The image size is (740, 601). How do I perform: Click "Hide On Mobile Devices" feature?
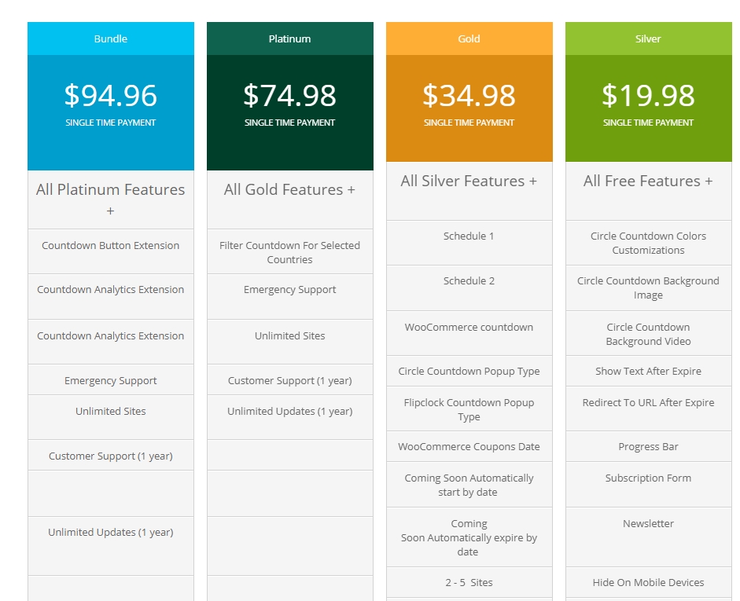[x=649, y=583]
